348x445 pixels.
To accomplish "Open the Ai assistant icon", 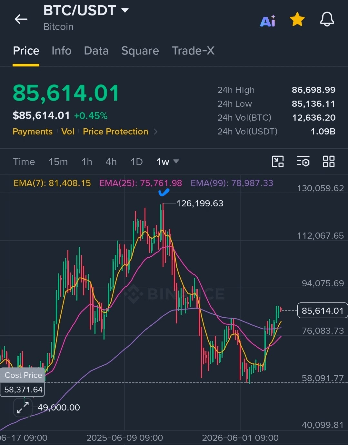I will (268, 21).
